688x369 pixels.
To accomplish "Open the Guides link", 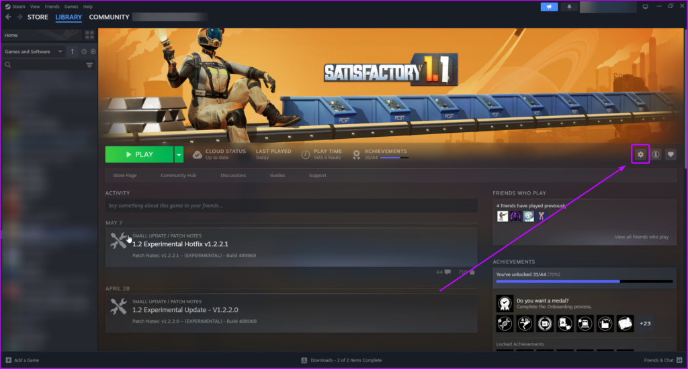I will click(277, 175).
